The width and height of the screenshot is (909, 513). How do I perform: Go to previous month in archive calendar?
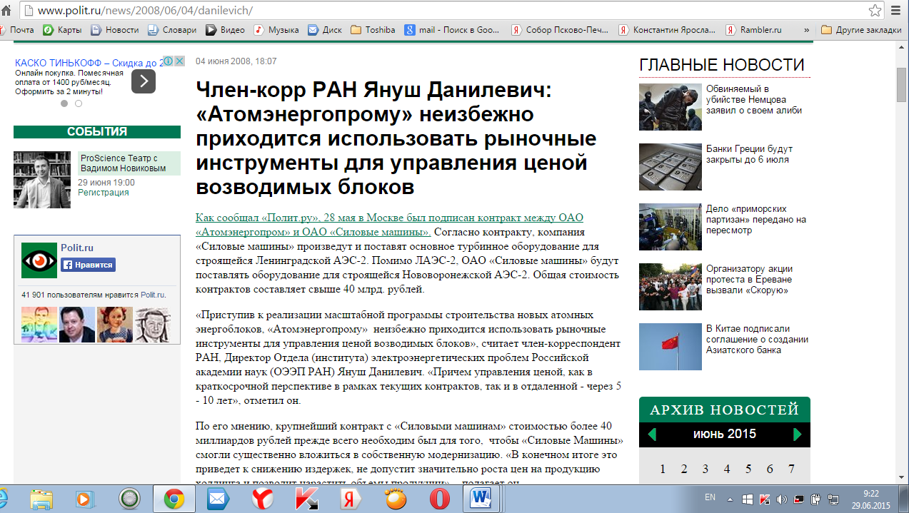(651, 435)
